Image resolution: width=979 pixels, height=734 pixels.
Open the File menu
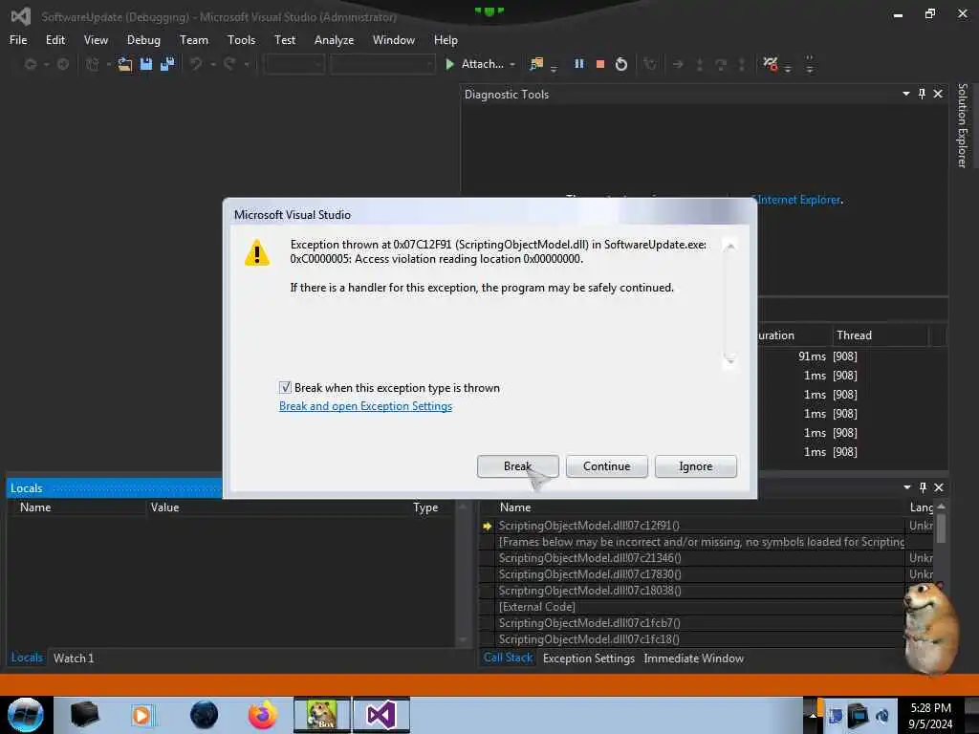[18, 40]
